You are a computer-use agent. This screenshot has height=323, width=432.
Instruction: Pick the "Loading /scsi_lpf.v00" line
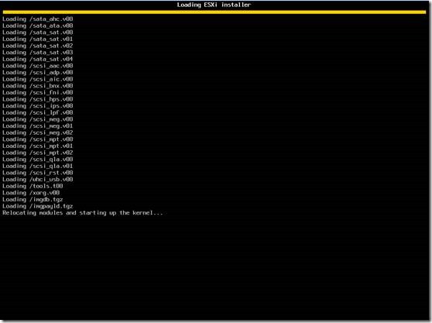[38, 112]
